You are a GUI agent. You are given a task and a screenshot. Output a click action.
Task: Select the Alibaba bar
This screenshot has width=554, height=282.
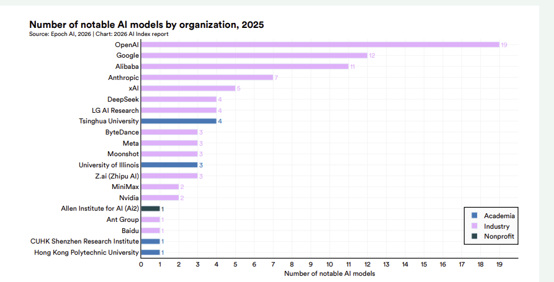245,66
